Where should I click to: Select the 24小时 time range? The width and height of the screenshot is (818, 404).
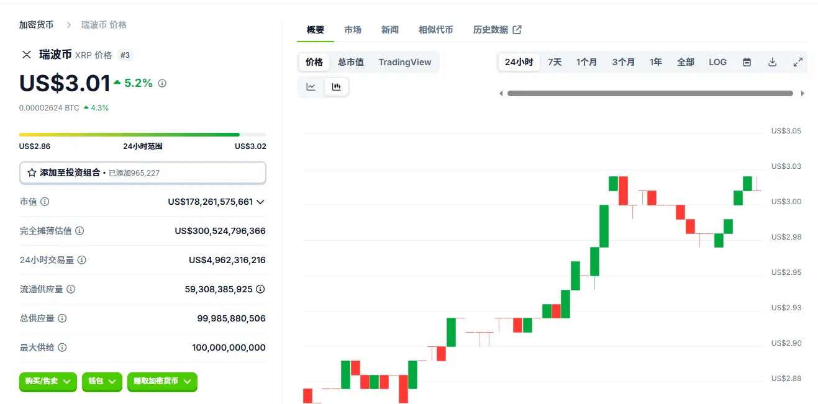(x=519, y=62)
